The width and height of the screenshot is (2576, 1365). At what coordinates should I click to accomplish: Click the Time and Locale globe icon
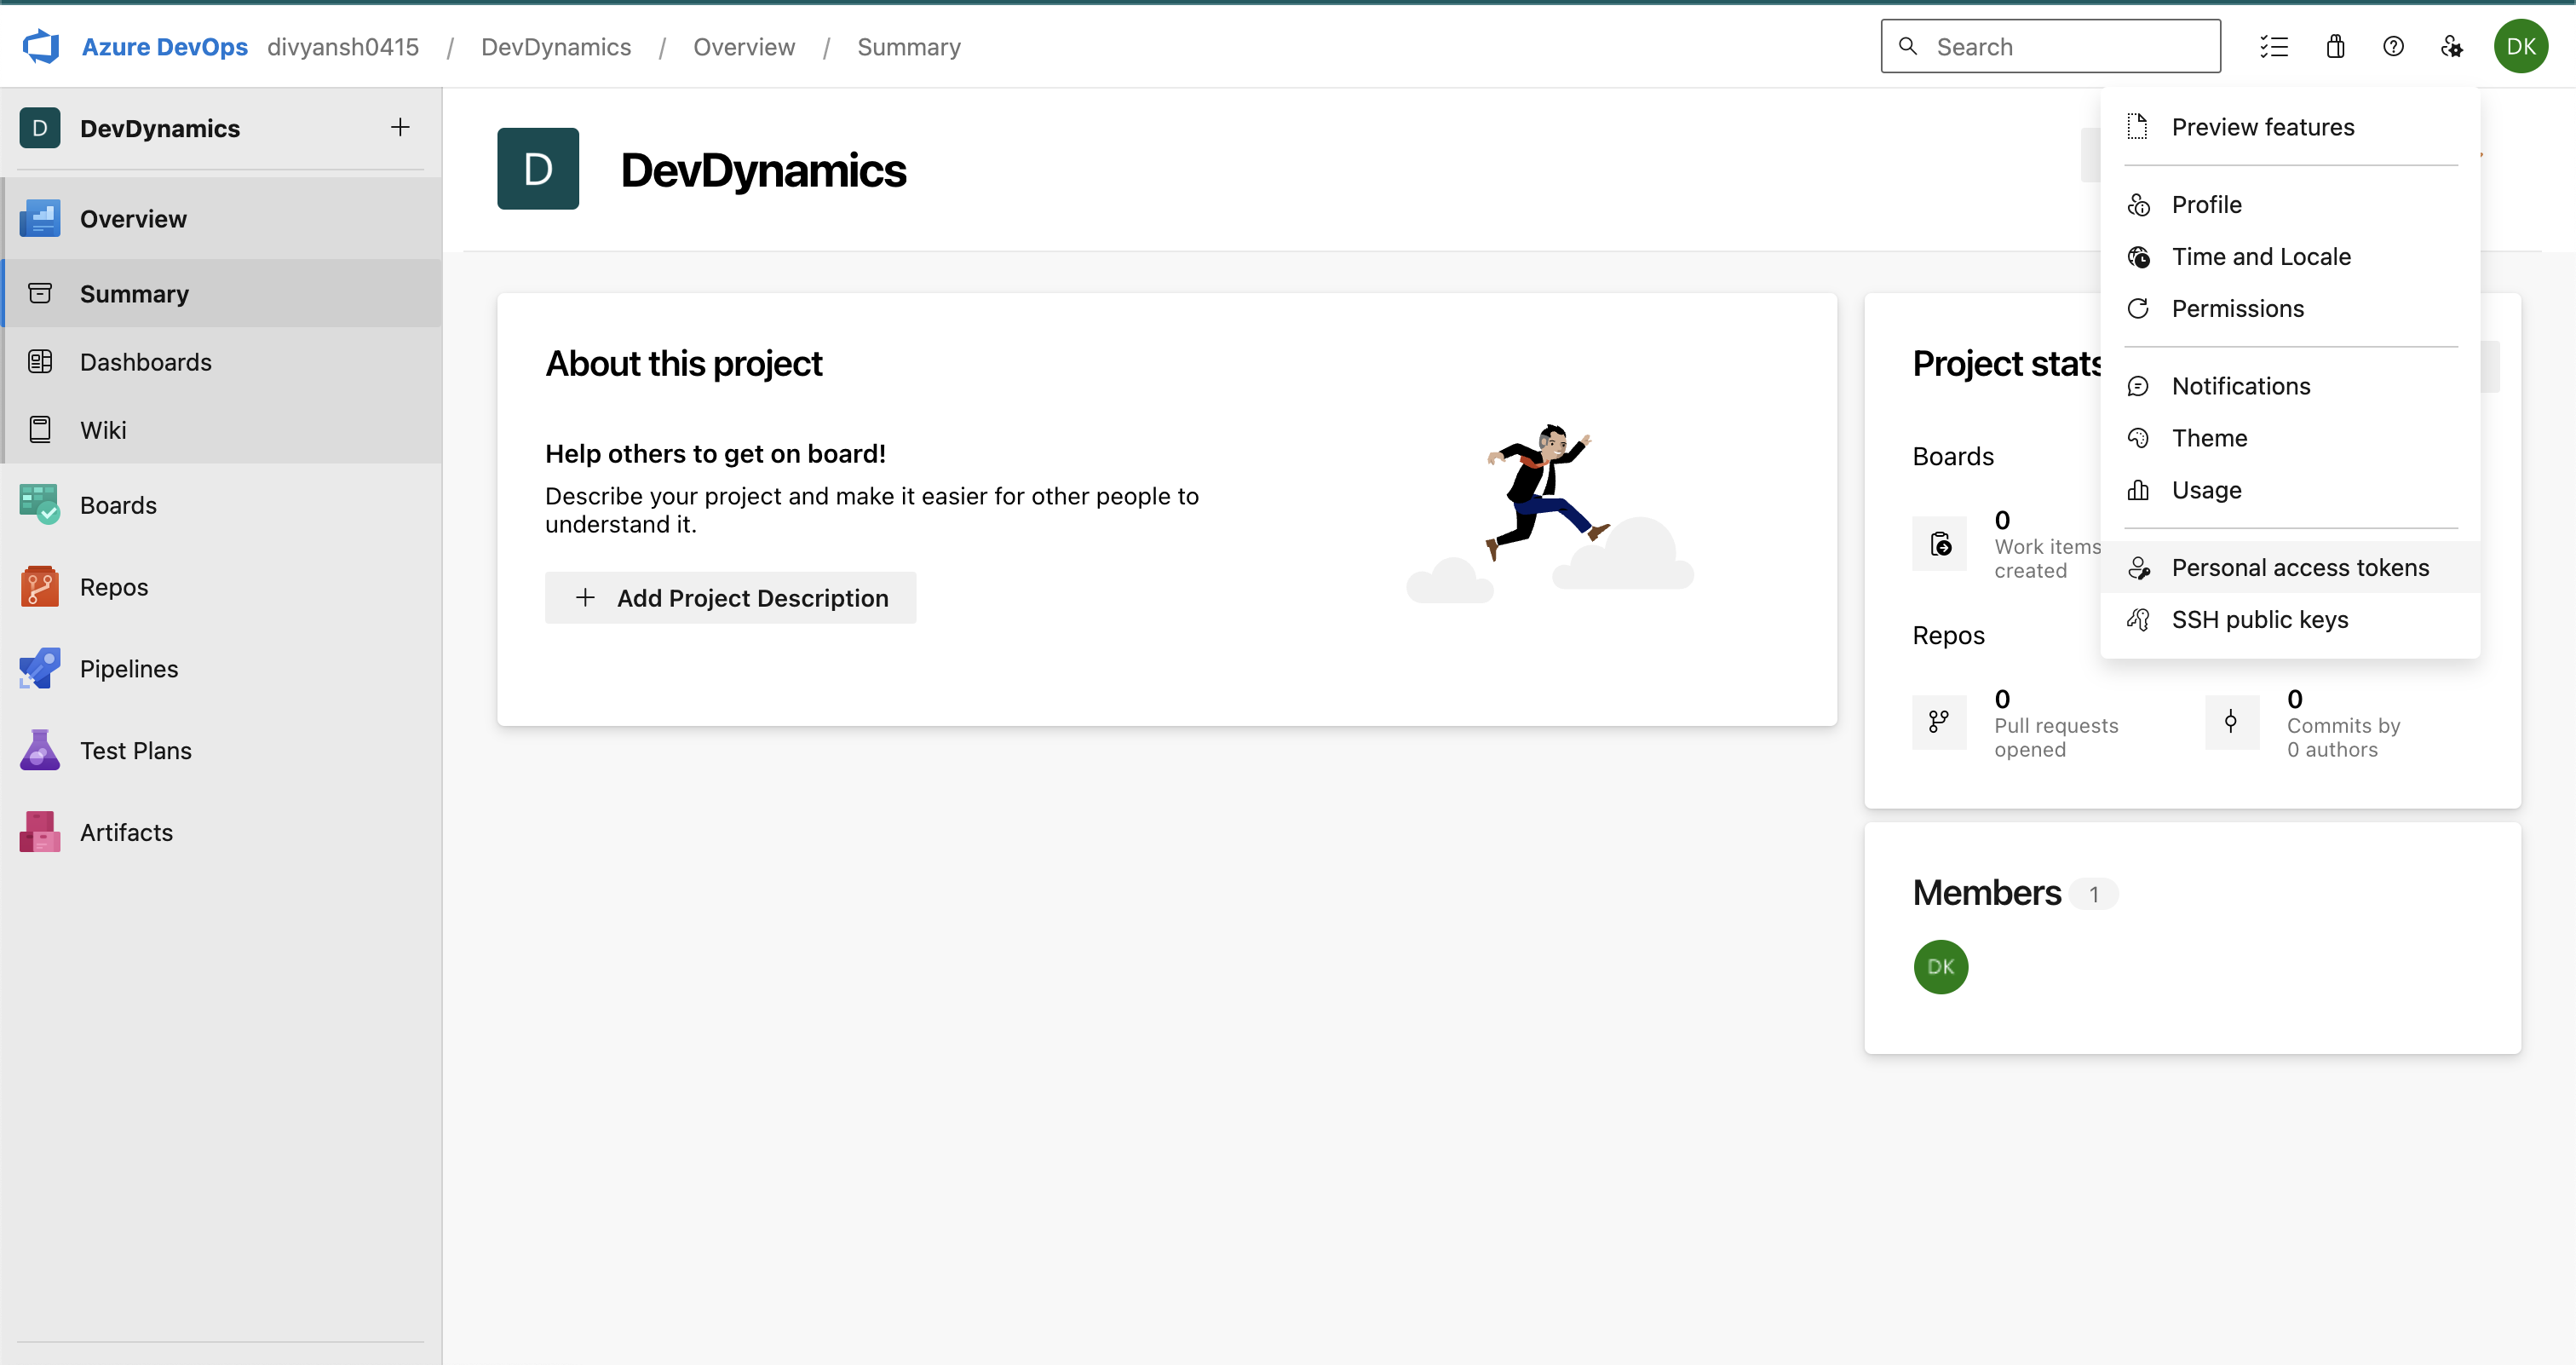2138,257
